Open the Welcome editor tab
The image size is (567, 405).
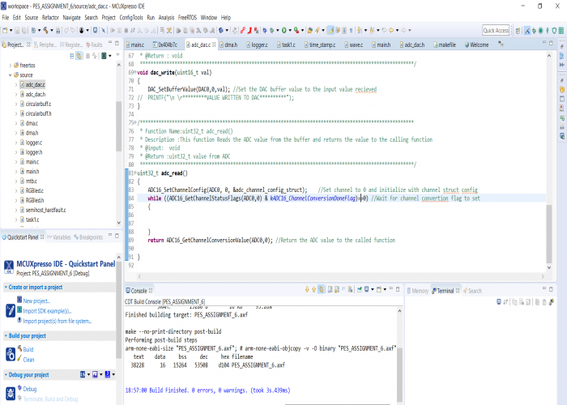click(x=476, y=45)
